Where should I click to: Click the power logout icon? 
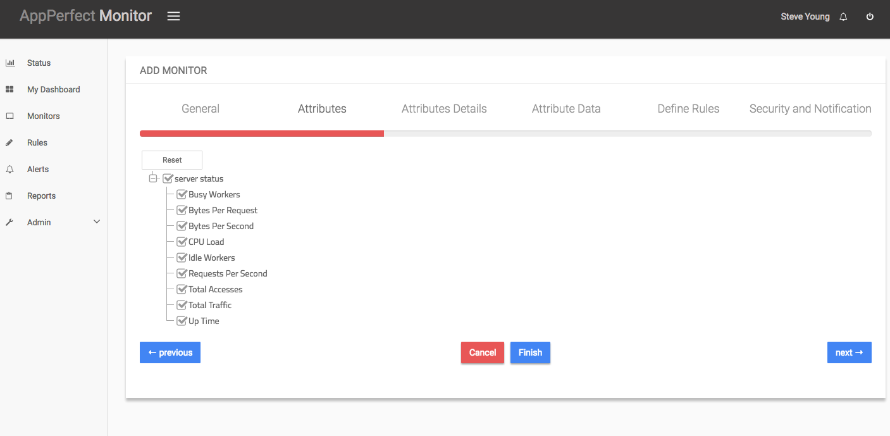(870, 17)
